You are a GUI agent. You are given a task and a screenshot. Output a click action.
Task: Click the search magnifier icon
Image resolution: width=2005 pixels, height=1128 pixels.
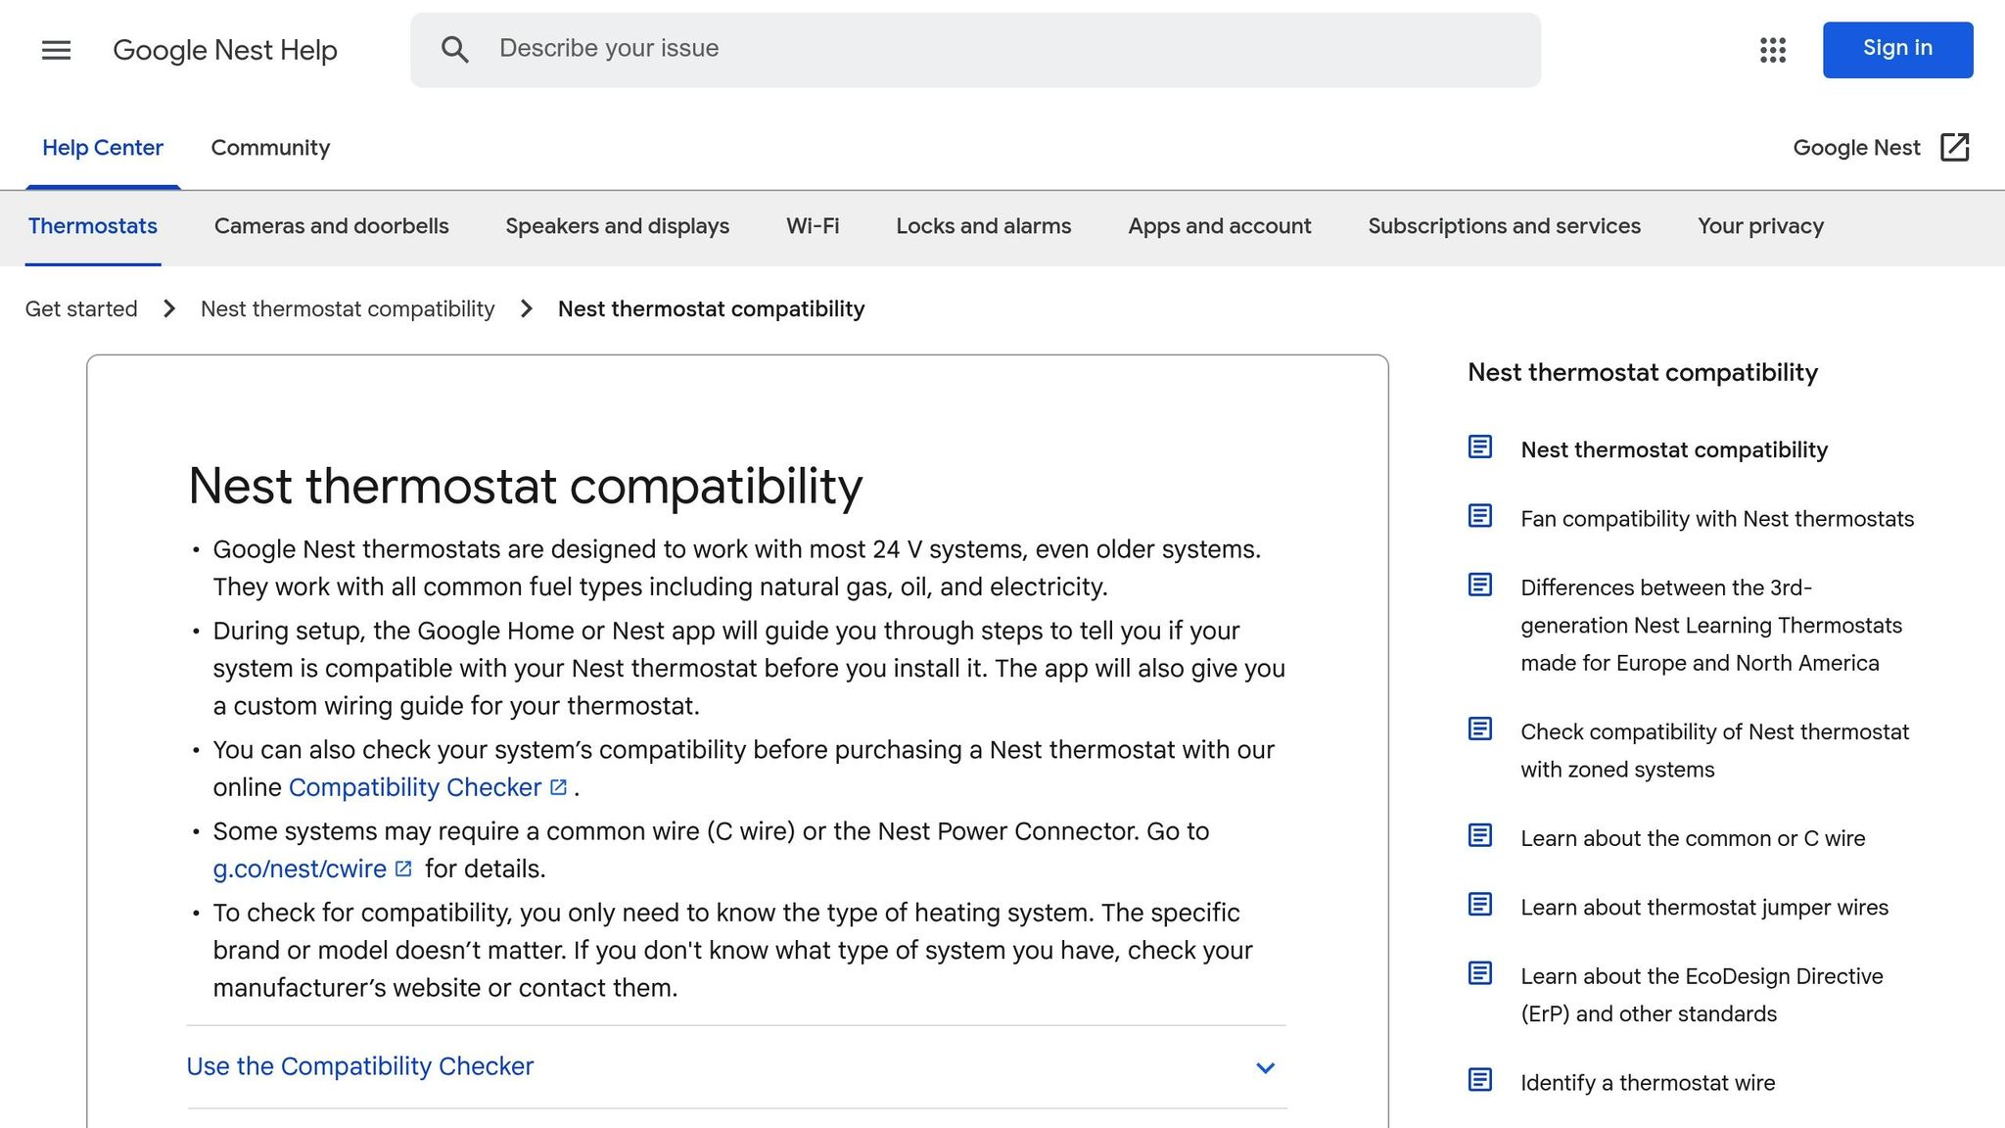pos(455,50)
